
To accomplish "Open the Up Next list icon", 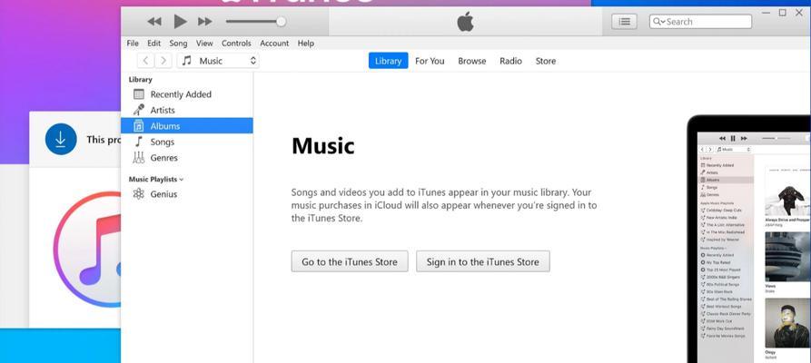I will pos(624,21).
